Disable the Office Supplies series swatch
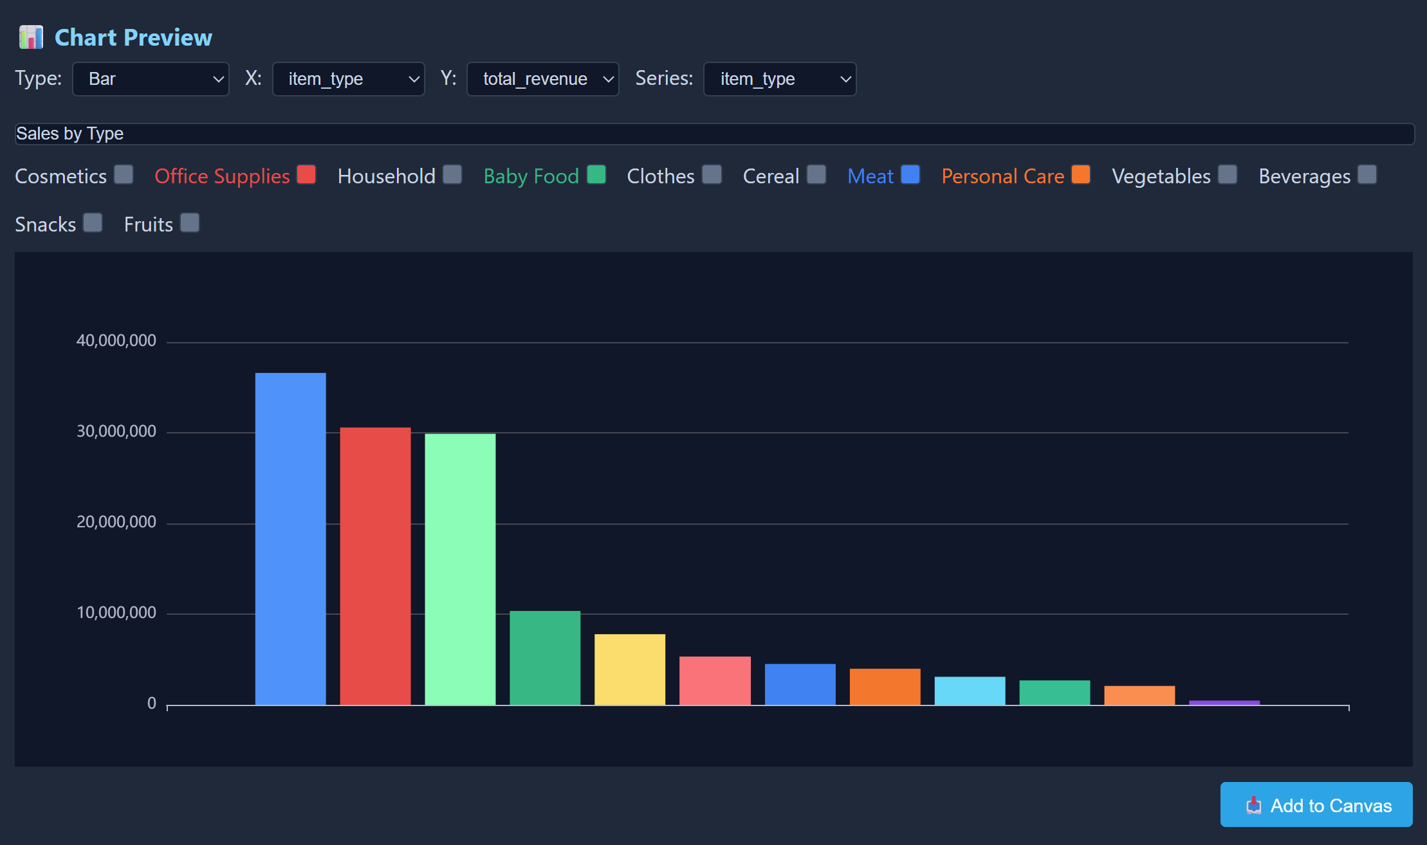Screen dimensions: 1427x845 point(306,175)
